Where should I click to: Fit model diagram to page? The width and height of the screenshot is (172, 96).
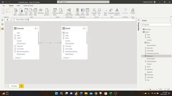169,89
